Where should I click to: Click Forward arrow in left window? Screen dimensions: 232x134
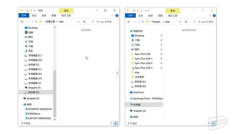tap(28, 22)
